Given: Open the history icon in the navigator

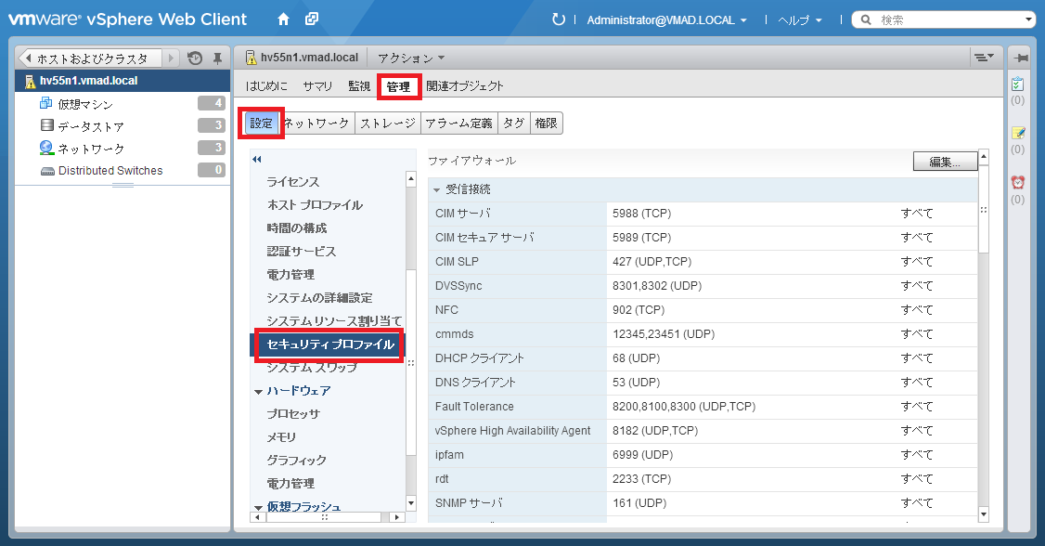Looking at the screenshot, I should [195, 58].
